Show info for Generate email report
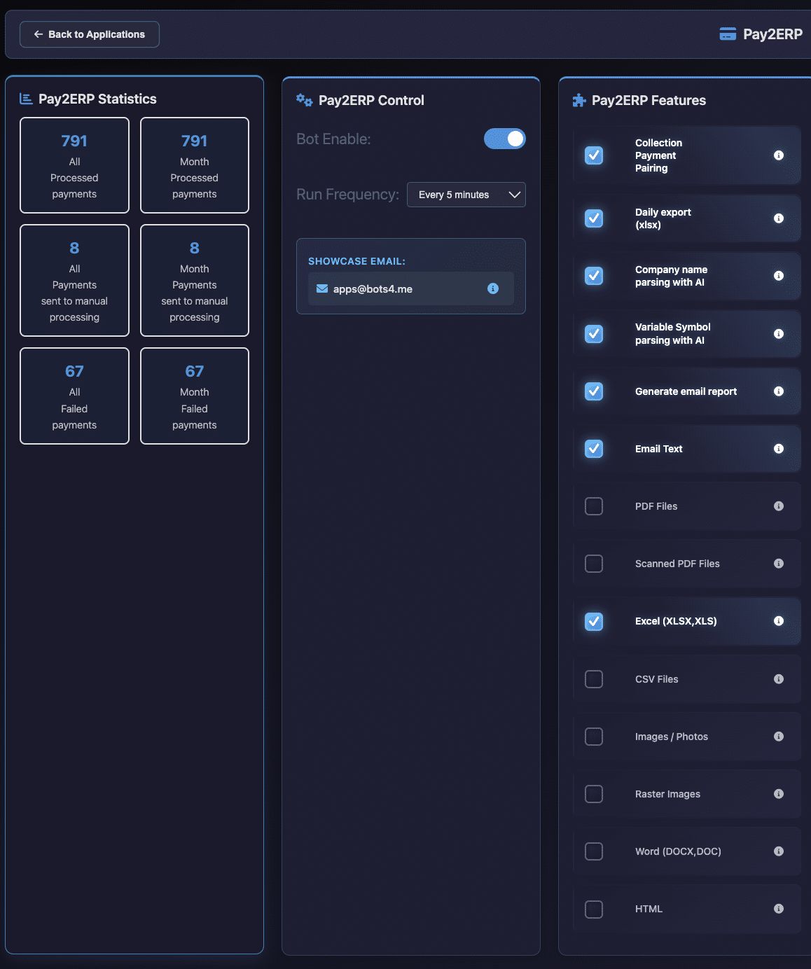811x969 pixels. tap(778, 391)
